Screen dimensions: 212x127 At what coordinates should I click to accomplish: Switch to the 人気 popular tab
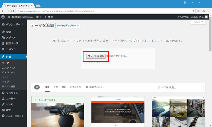[56, 87]
